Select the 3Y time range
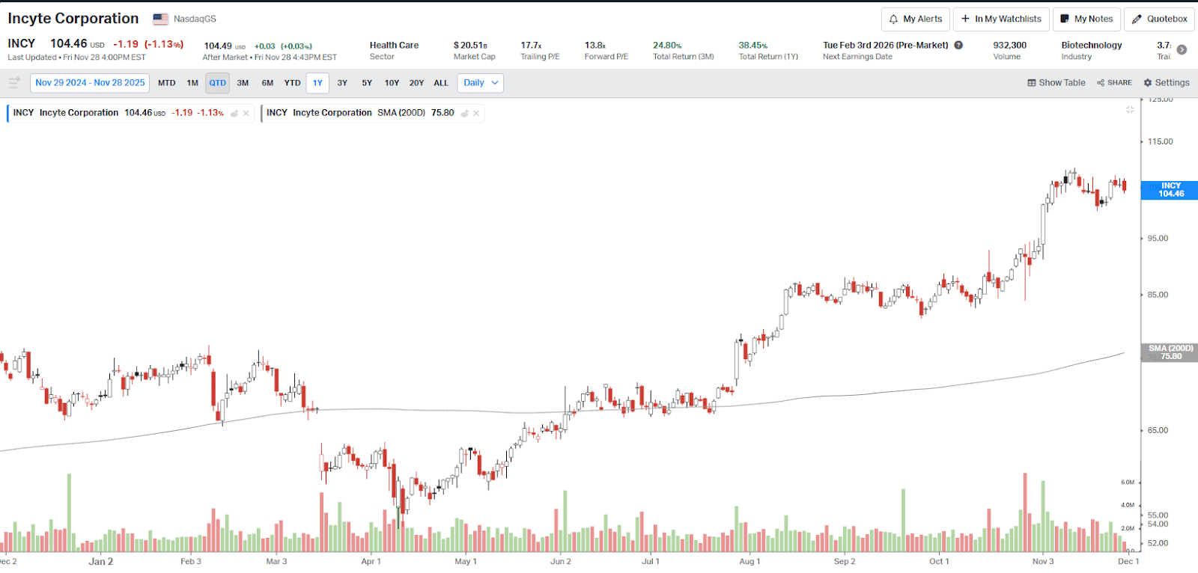Viewport: 1198px width, 573px height. (x=342, y=83)
